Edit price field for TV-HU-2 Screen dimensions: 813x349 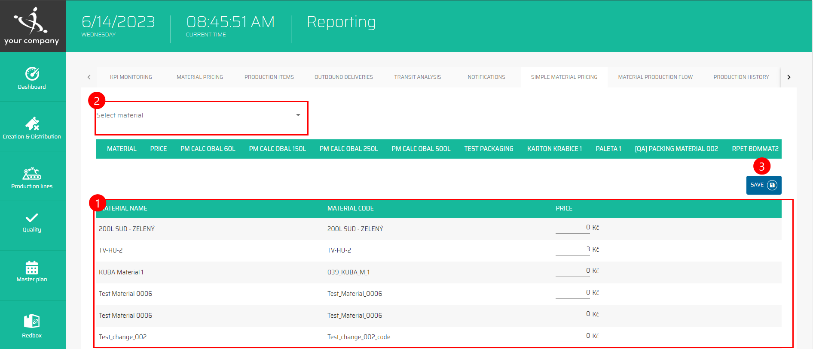(573, 250)
